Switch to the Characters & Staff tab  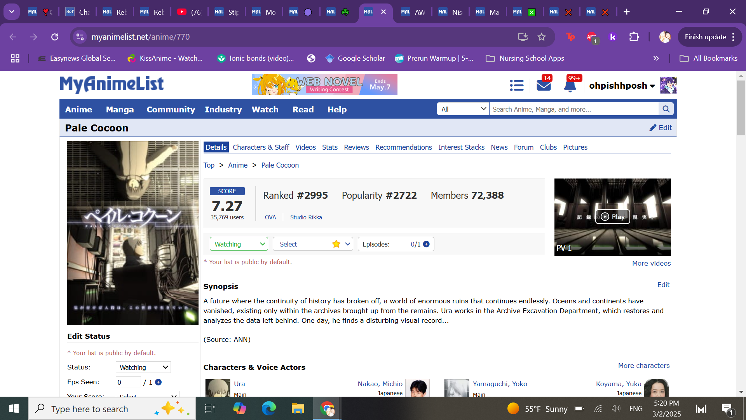261,147
